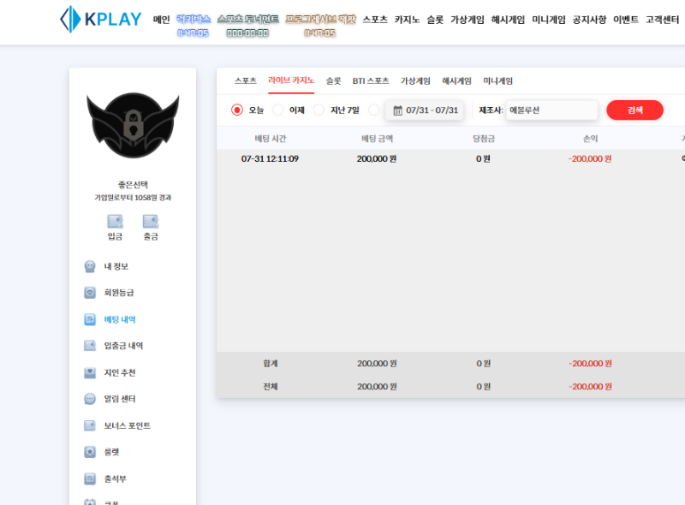685x505 pixels.
Task: Open the 출금 withdrawal wallet icon
Action: tap(151, 222)
